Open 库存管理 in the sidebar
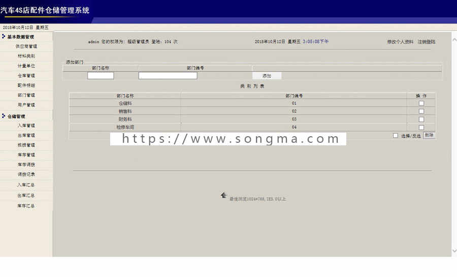 click(26, 154)
